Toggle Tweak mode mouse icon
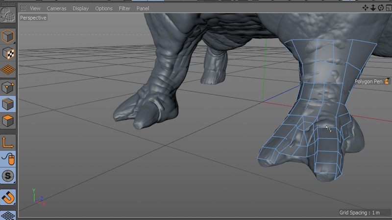The image size is (392, 220). [8, 158]
